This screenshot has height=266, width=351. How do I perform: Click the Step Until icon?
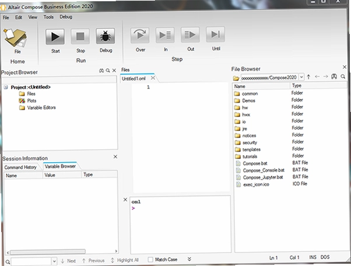click(x=215, y=34)
